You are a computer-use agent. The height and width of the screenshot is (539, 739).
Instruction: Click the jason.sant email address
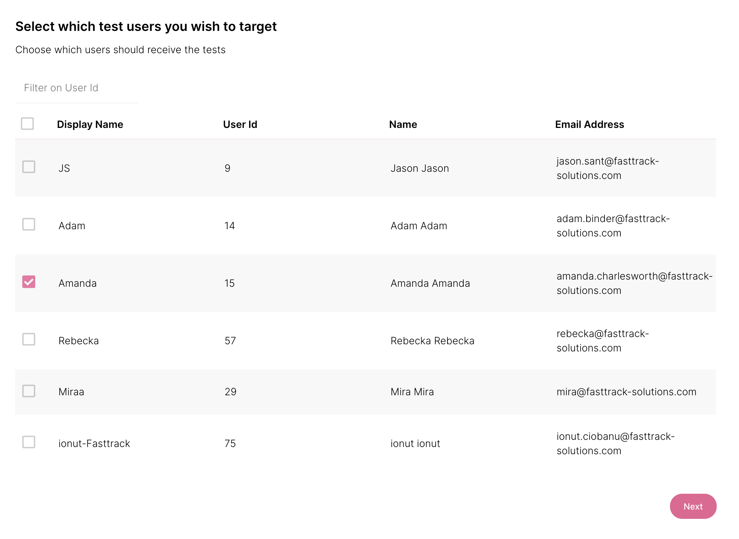click(607, 168)
